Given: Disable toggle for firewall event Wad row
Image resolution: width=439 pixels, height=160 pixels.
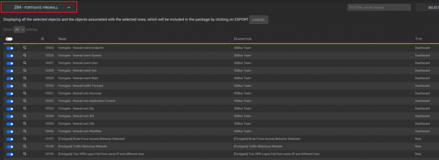Looking at the screenshot, I should (10, 78).
